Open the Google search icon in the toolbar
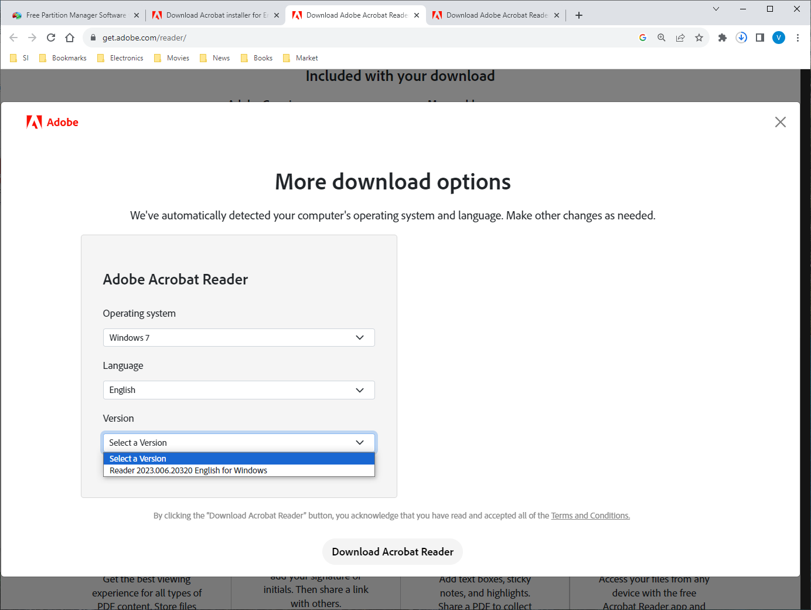Image resolution: width=811 pixels, height=610 pixels. (642, 37)
